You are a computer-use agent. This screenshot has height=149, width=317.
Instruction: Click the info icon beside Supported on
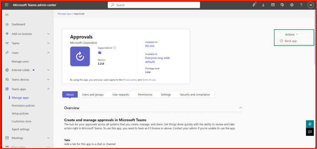114,48
